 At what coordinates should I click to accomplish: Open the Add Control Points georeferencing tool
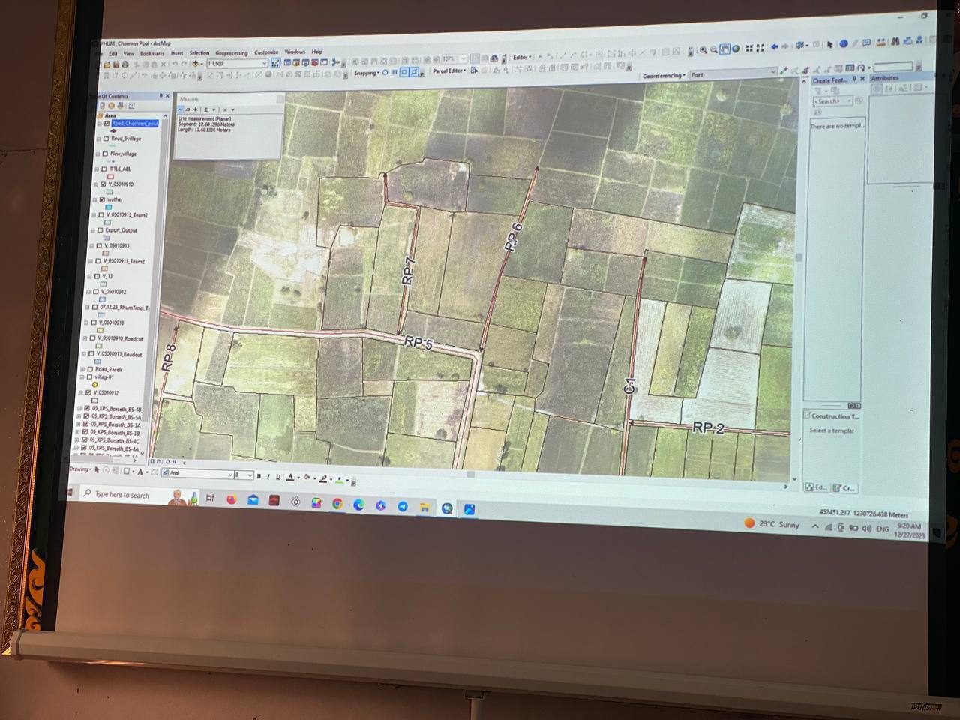784,70
